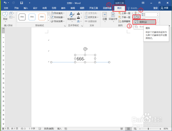This screenshot has height=131, width=172.
Task: Click the rotation handle above text box
Action: coord(85,49)
